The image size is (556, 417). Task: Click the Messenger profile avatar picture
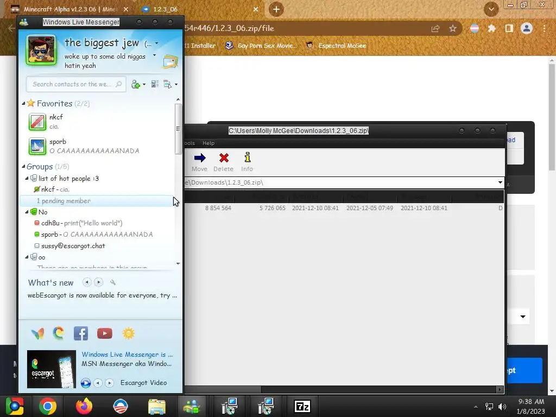click(41, 50)
